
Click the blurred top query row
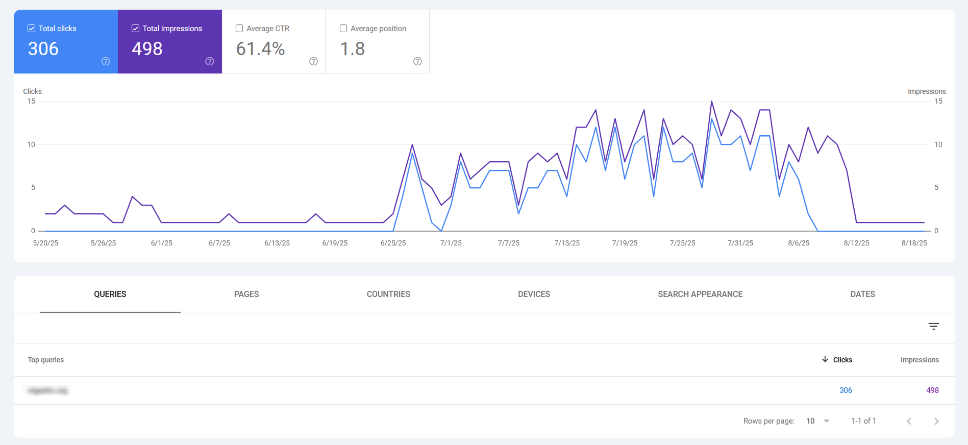coord(48,390)
